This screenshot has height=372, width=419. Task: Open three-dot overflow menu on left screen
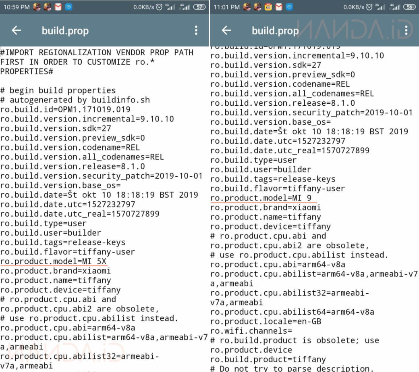pyautogui.click(x=196, y=31)
